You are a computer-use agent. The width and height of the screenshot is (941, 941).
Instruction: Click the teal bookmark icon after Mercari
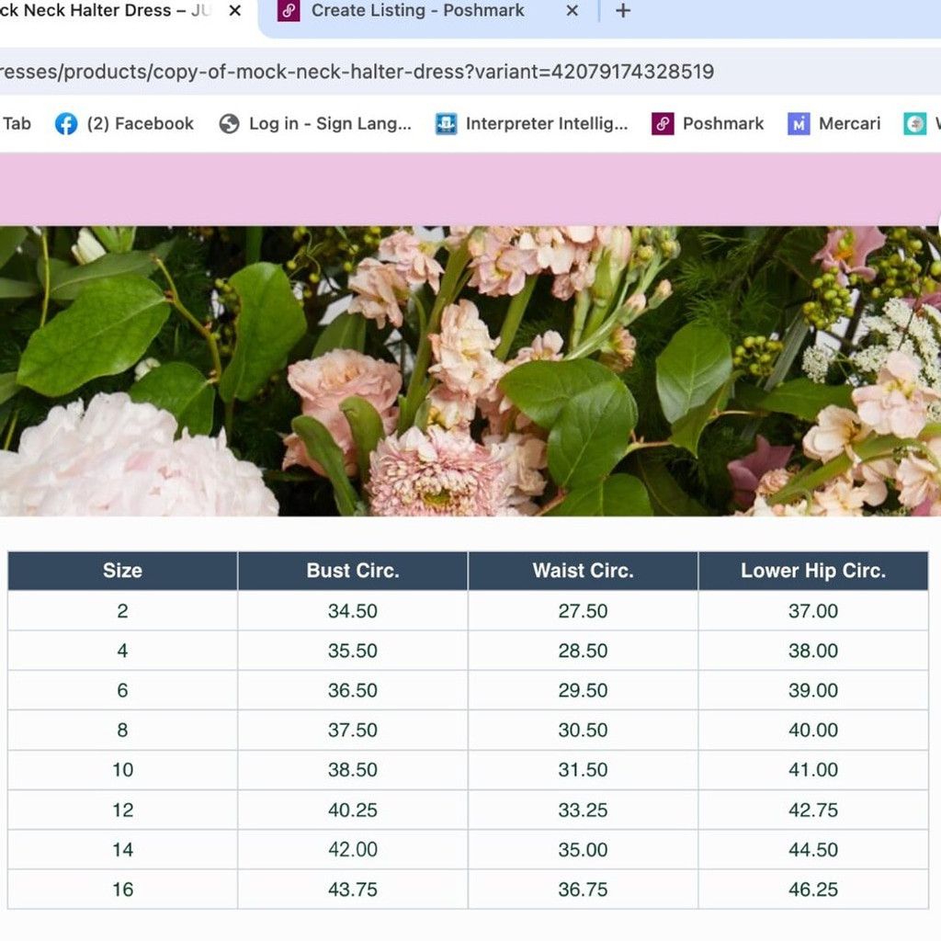(915, 124)
